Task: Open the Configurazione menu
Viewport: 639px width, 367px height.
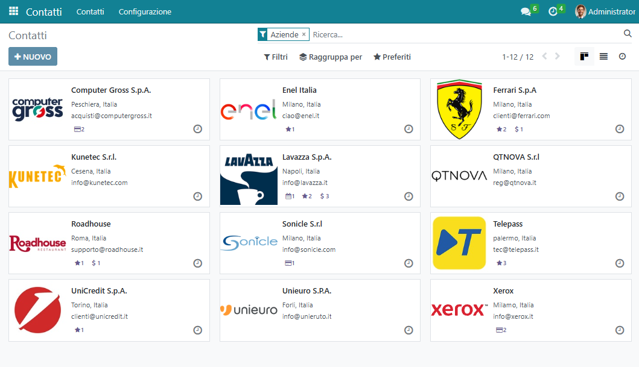Action: coord(145,11)
